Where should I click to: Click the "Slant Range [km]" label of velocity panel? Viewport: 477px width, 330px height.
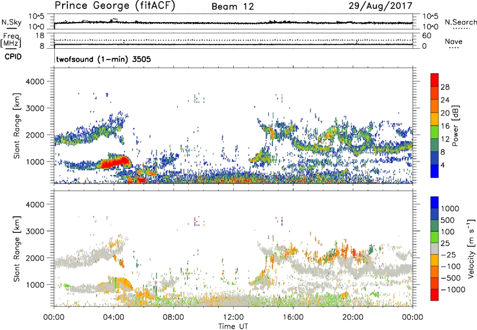(17, 248)
